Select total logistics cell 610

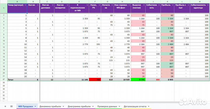click(107, 80)
